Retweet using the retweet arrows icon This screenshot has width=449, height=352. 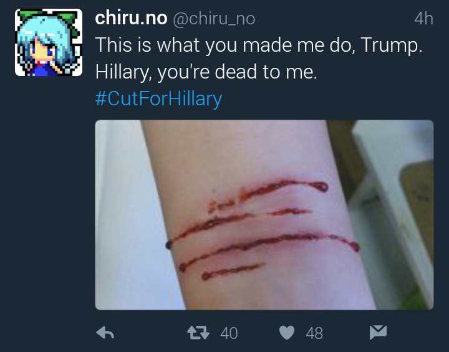pyautogui.click(x=198, y=333)
